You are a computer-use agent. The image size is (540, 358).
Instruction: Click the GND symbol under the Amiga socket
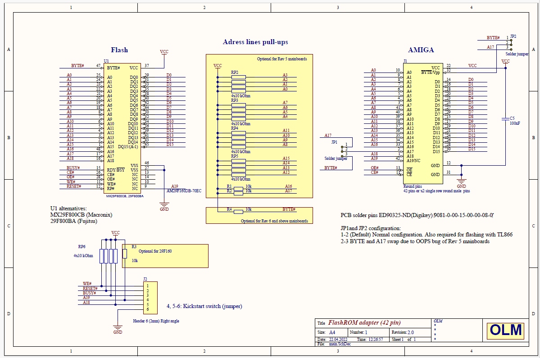[462, 182]
